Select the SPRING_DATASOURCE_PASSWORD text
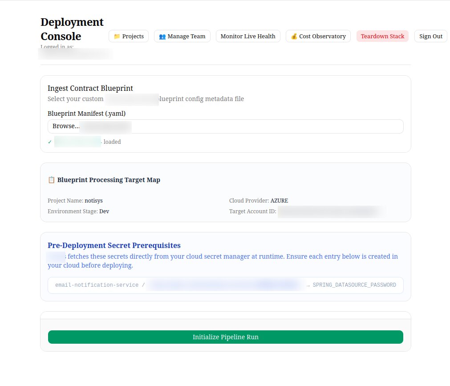The height and width of the screenshot is (386, 450). pyautogui.click(x=354, y=285)
